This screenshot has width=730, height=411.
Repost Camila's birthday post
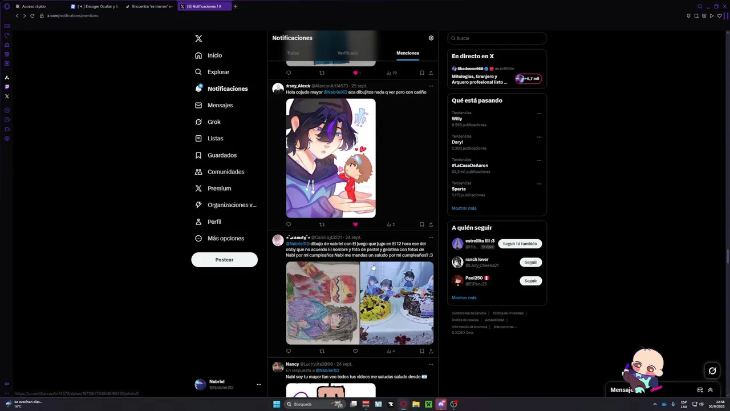322,351
